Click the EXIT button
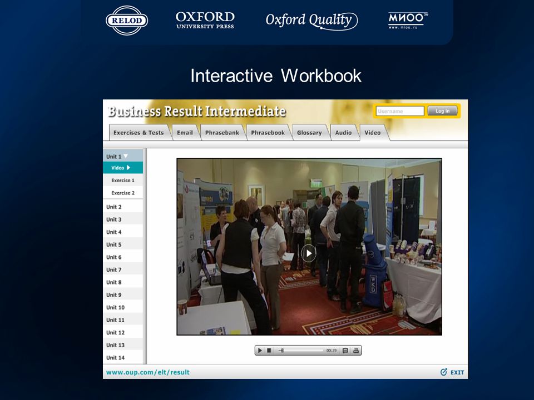 click(452, 372)
